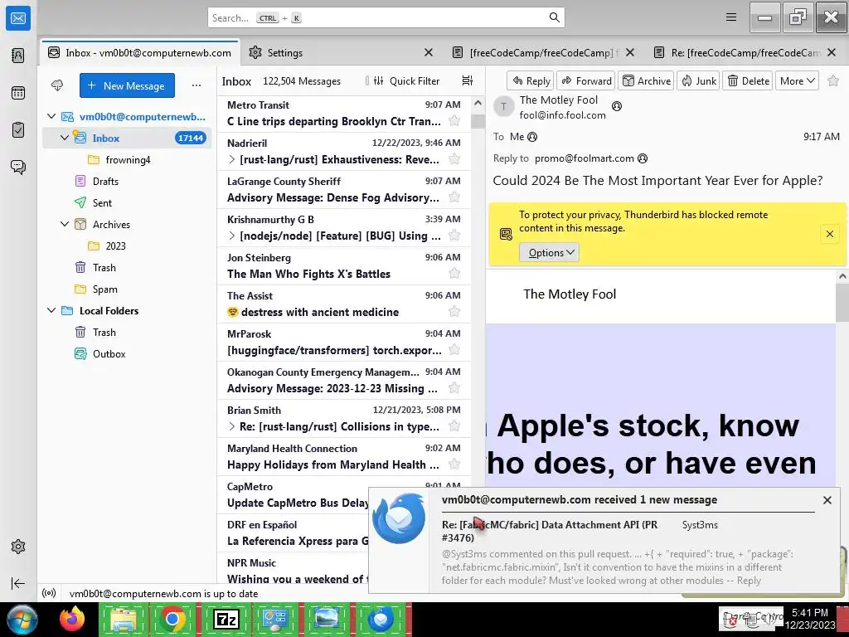Open settings gear in spaces toolbar
The width and height of the screenshot is (849, 637).
point(18,547)
